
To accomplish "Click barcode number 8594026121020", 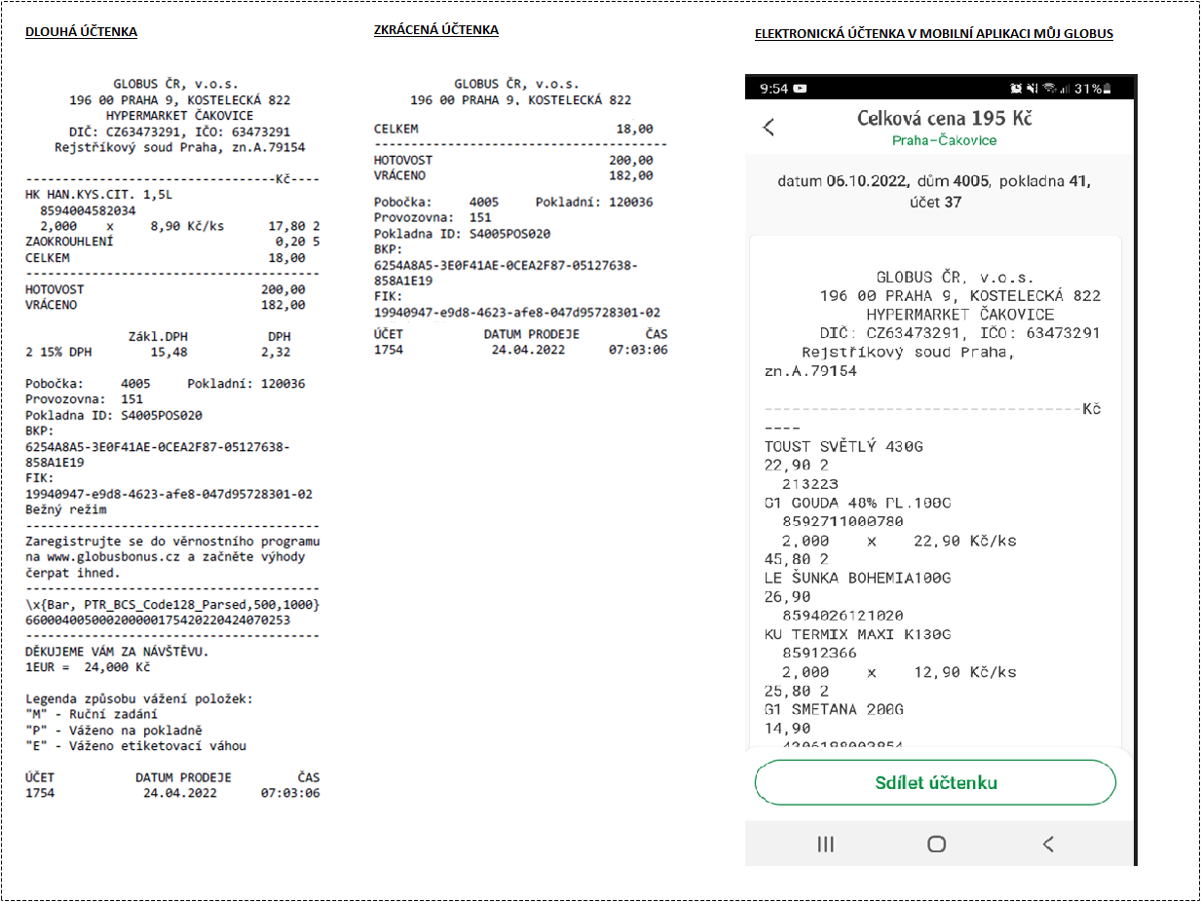I will 844,616.
